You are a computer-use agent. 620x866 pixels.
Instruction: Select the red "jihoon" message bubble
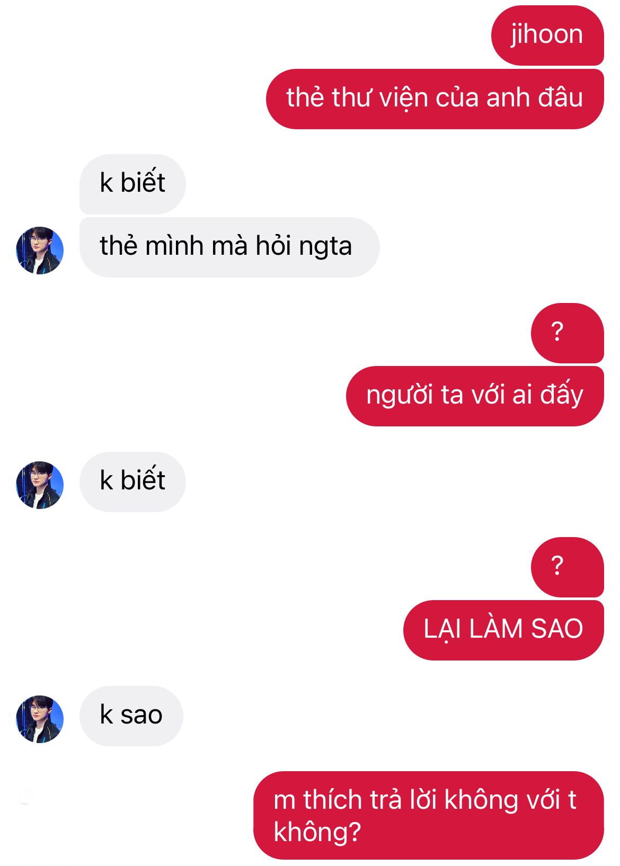pos(547,35)
